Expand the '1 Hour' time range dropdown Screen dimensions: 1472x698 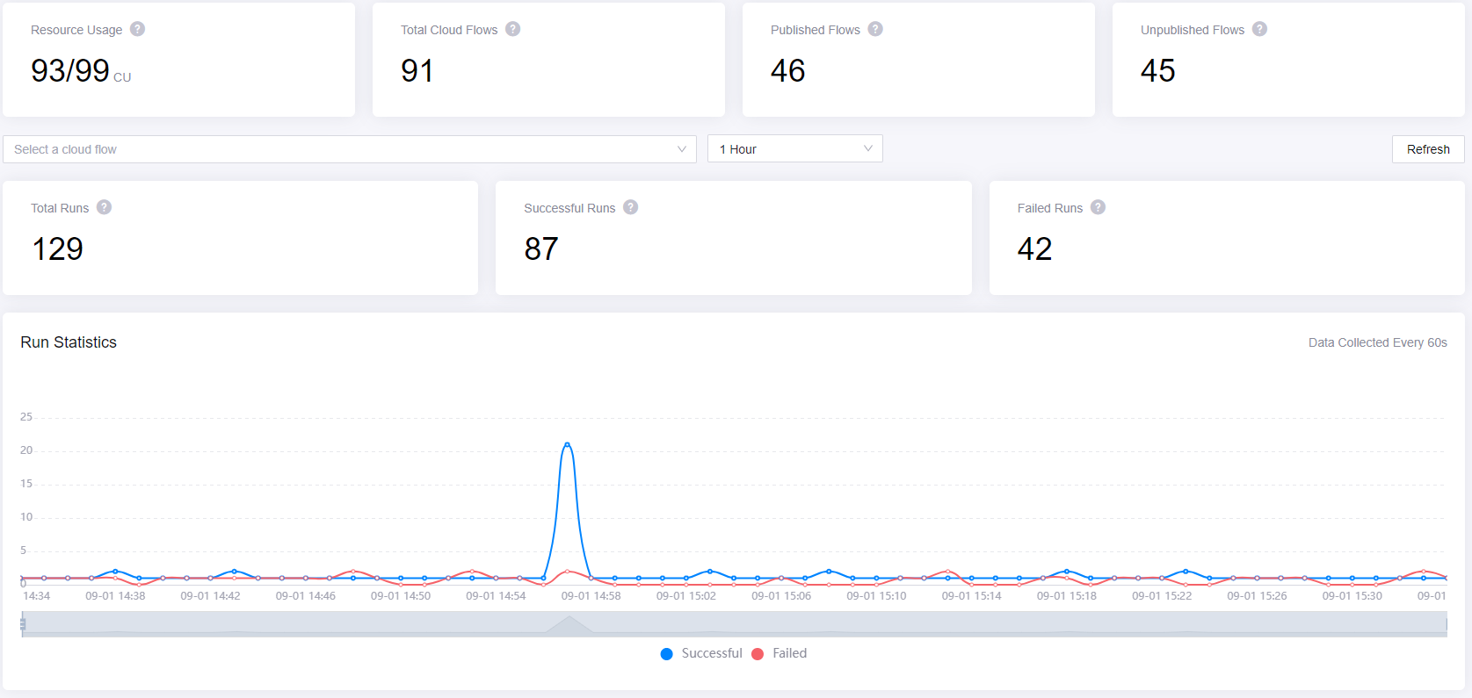pyautogui.click(x=794, y=149)
